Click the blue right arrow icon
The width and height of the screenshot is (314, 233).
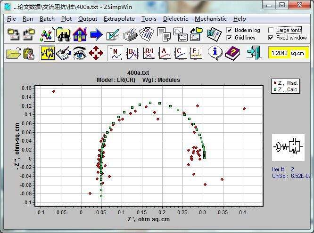[96, 34]
